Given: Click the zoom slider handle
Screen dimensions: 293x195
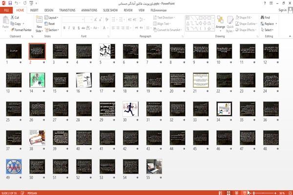Looking at the screenshot, I should point(254,193).
